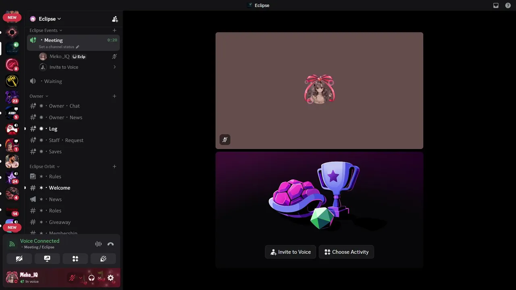
Task: Click the Eclp server tag badge
Action: pos(79,57)
